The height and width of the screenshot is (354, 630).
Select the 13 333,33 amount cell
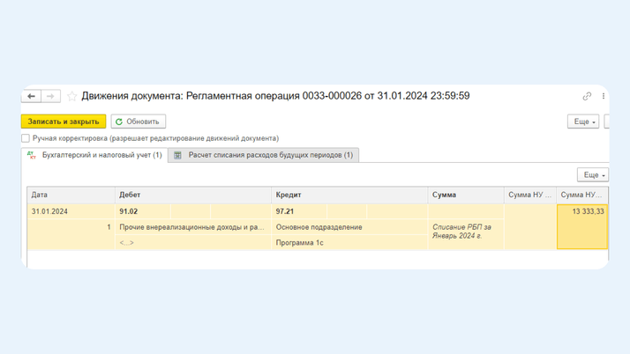point(582,227)
